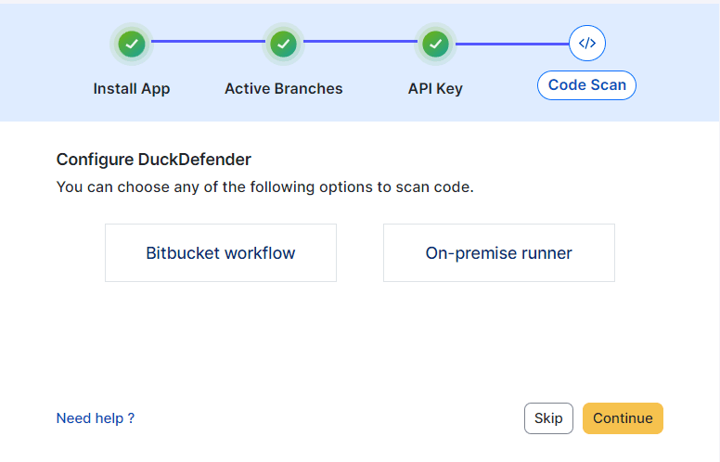Click the code brackets step icon
The height and width of the screenshot is (462, 720).
pyautogui.click(x=586, y=44)
